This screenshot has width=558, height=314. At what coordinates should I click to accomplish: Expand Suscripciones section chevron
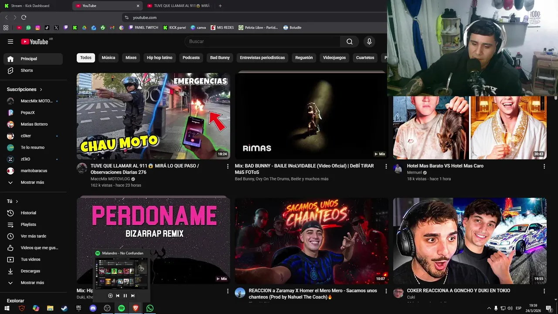(x=41, y=89)
